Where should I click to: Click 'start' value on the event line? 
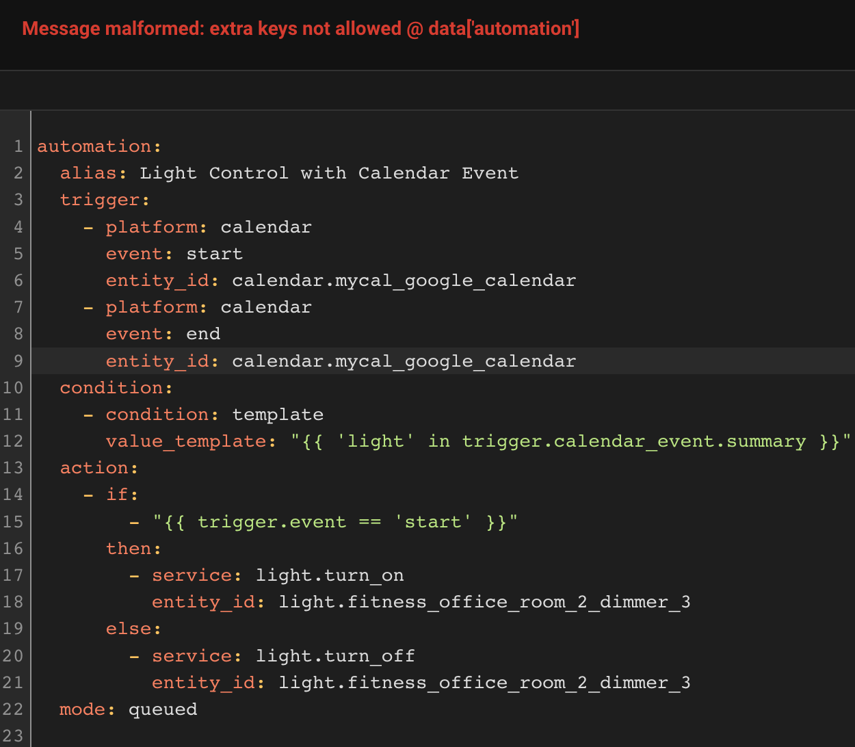point(214,254)
